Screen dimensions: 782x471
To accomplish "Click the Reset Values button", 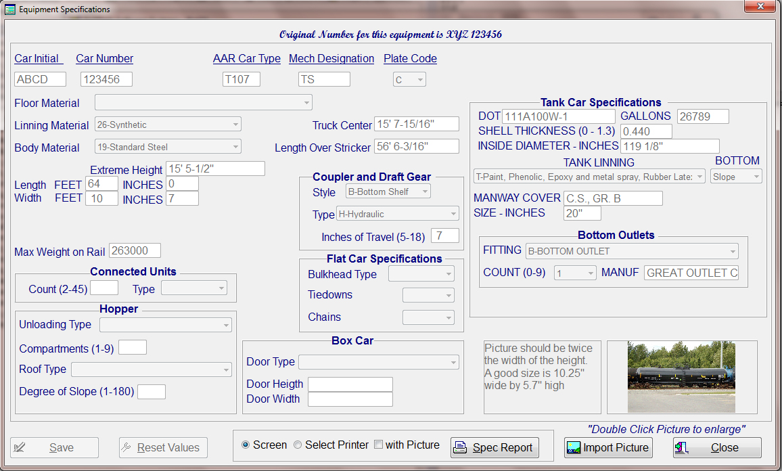I will tap(163, 447).
